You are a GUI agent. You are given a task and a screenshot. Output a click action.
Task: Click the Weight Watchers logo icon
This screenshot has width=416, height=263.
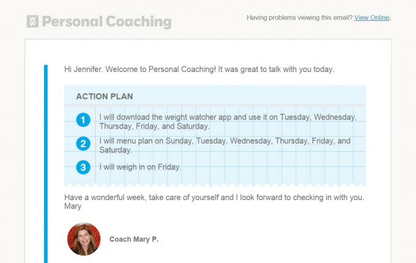32,21
